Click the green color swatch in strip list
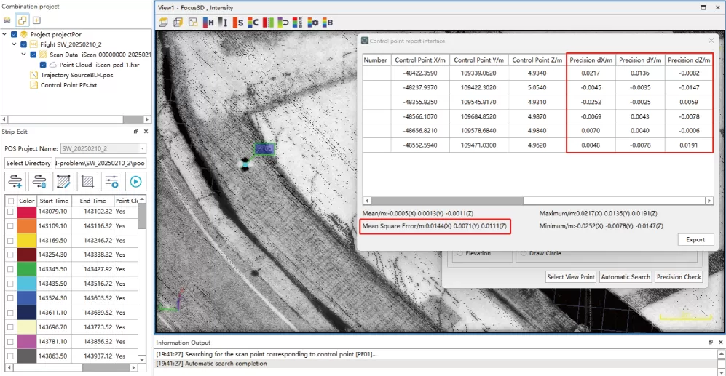The height and width of the screenshot is (376, 726). [27, 269]
